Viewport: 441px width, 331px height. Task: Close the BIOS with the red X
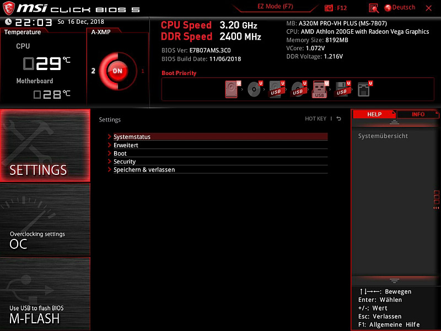click(x=428, y=8)
